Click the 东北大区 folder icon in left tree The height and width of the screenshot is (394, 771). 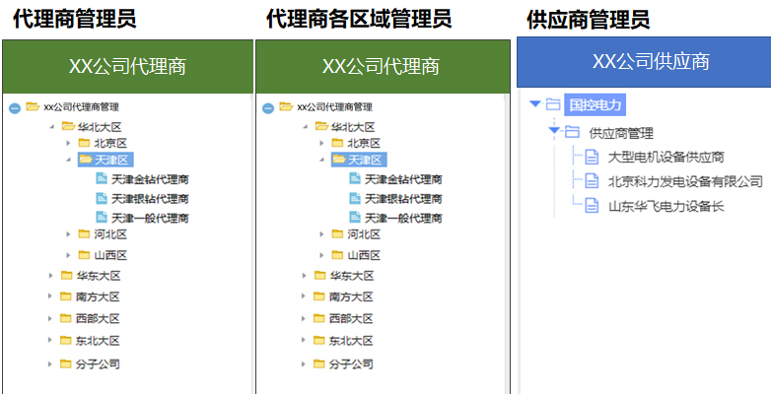(x=66, y=340)
